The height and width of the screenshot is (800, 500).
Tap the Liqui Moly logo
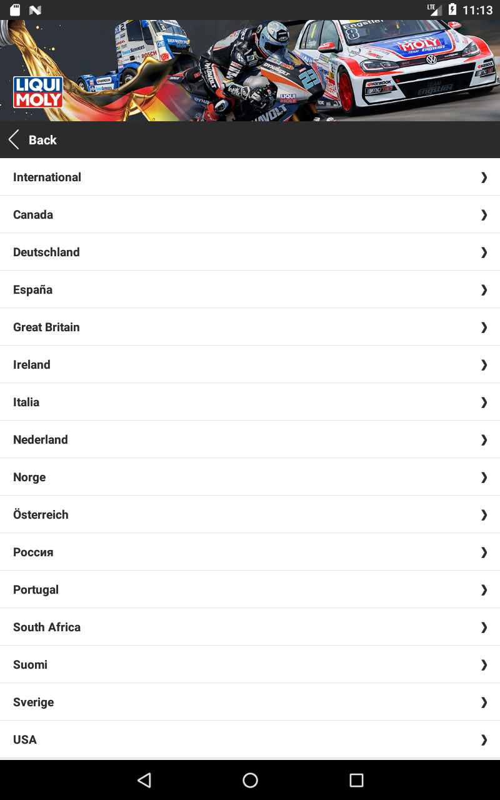[38, 92]
